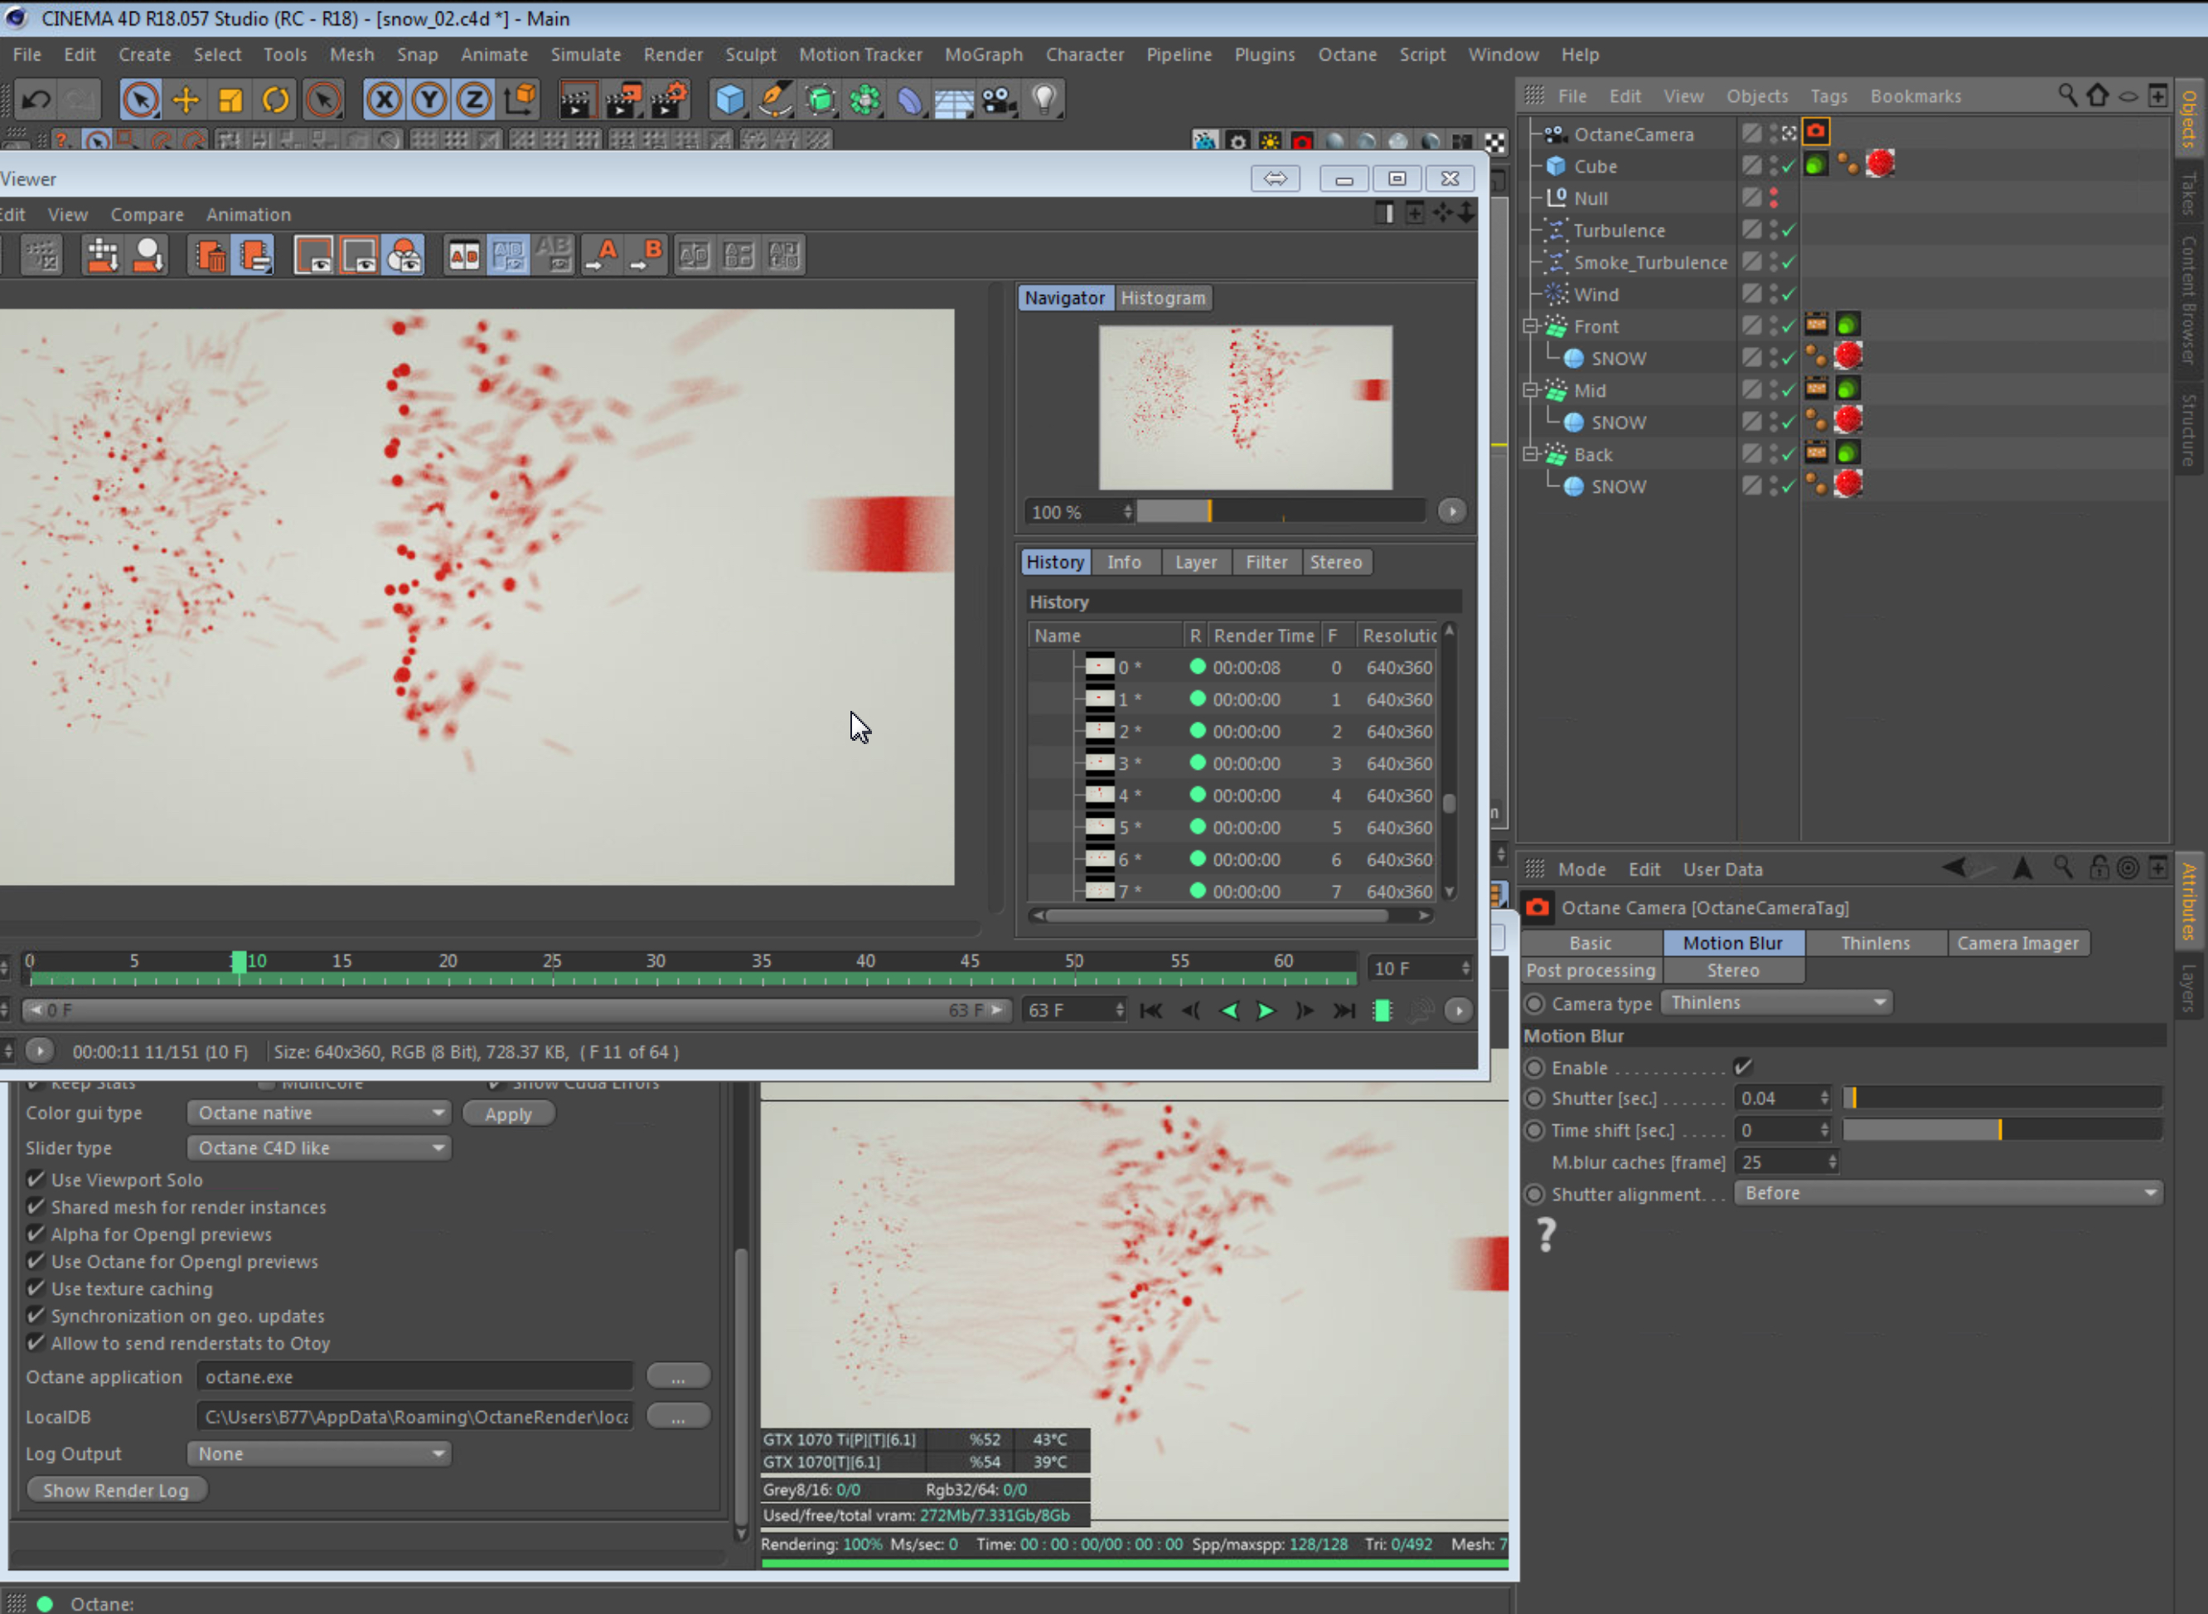Collapse the Front cloner in the object tree
Screen dimensions: 2208x1614
click(1531, 326)
